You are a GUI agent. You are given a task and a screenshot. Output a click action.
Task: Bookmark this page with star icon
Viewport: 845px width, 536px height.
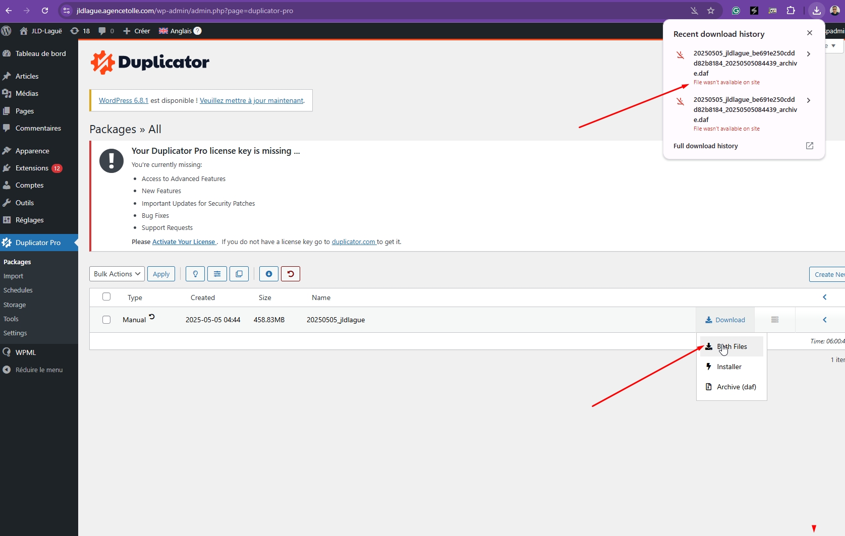pyautogui.click(x=711, y=11)
